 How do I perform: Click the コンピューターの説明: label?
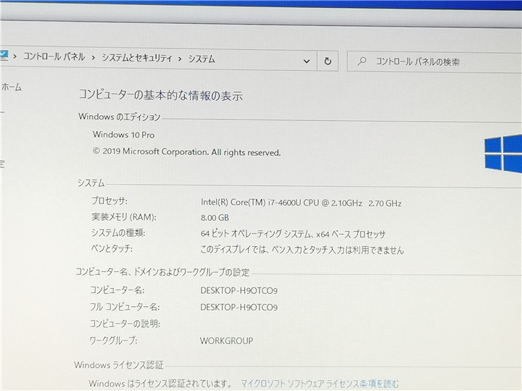(x=125, y=324)
